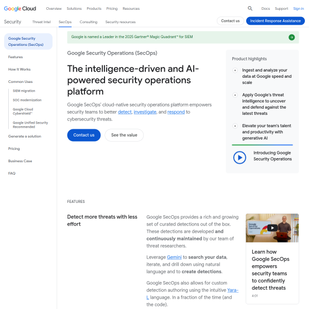
Task: Open the Google Cloud logo home link
Action: (20, 9)
